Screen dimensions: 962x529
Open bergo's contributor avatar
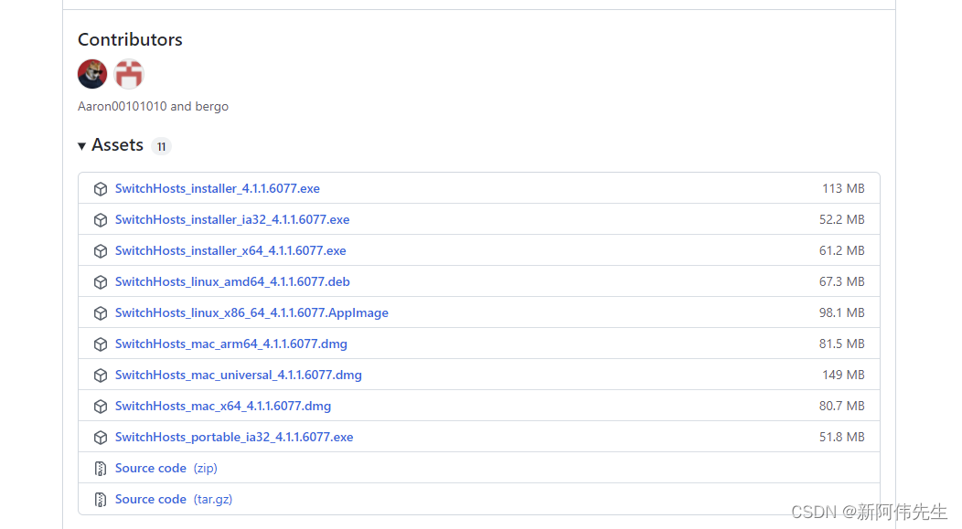(x=129, y=74)
